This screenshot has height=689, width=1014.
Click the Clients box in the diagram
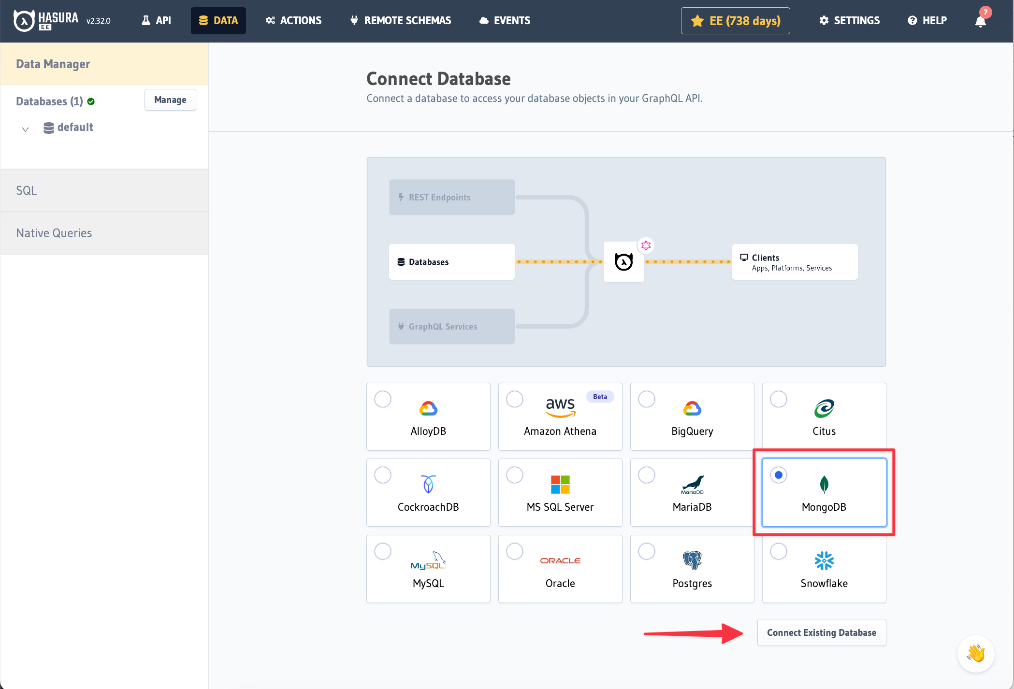click(795, 262)
